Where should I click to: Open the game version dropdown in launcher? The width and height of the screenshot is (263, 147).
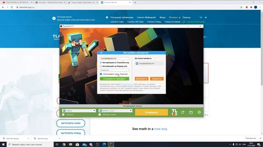pos(115,111)
